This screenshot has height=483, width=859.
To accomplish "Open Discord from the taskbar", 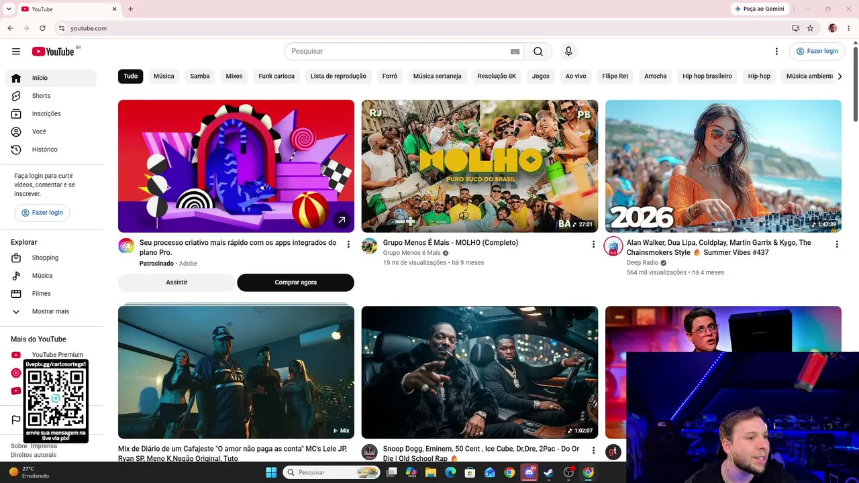I will 529,472.
